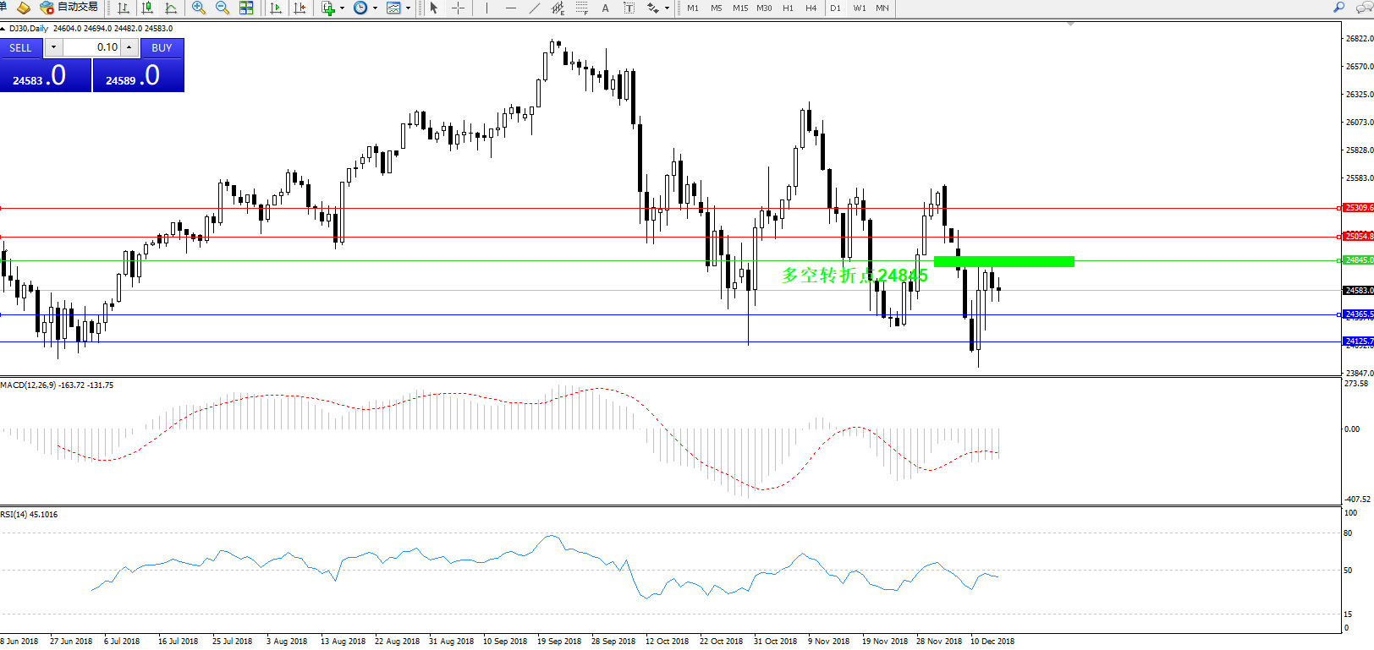Click the Zoom Out magnifier icon
The image size is (1374, 650).
pos(223,8)
